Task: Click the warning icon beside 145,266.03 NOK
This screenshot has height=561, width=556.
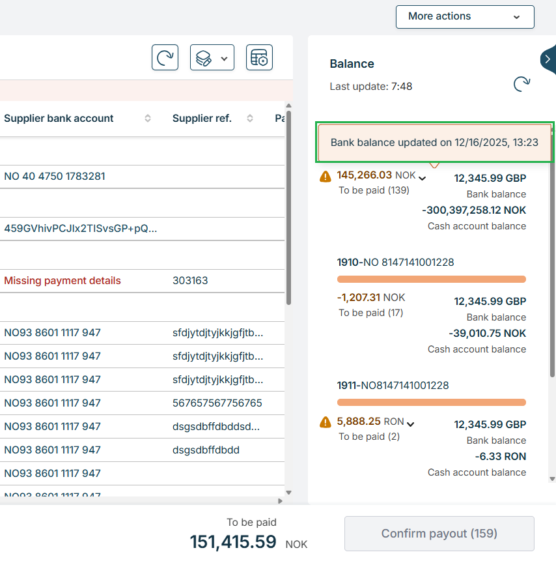Action: (325, 176)
